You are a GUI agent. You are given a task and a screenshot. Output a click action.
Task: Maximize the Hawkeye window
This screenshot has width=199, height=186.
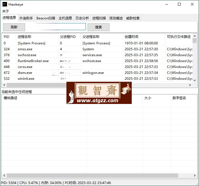click(x=179, y=4)
